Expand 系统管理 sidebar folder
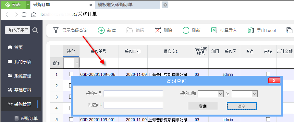 pyautogui.click(x=19, y=76)
